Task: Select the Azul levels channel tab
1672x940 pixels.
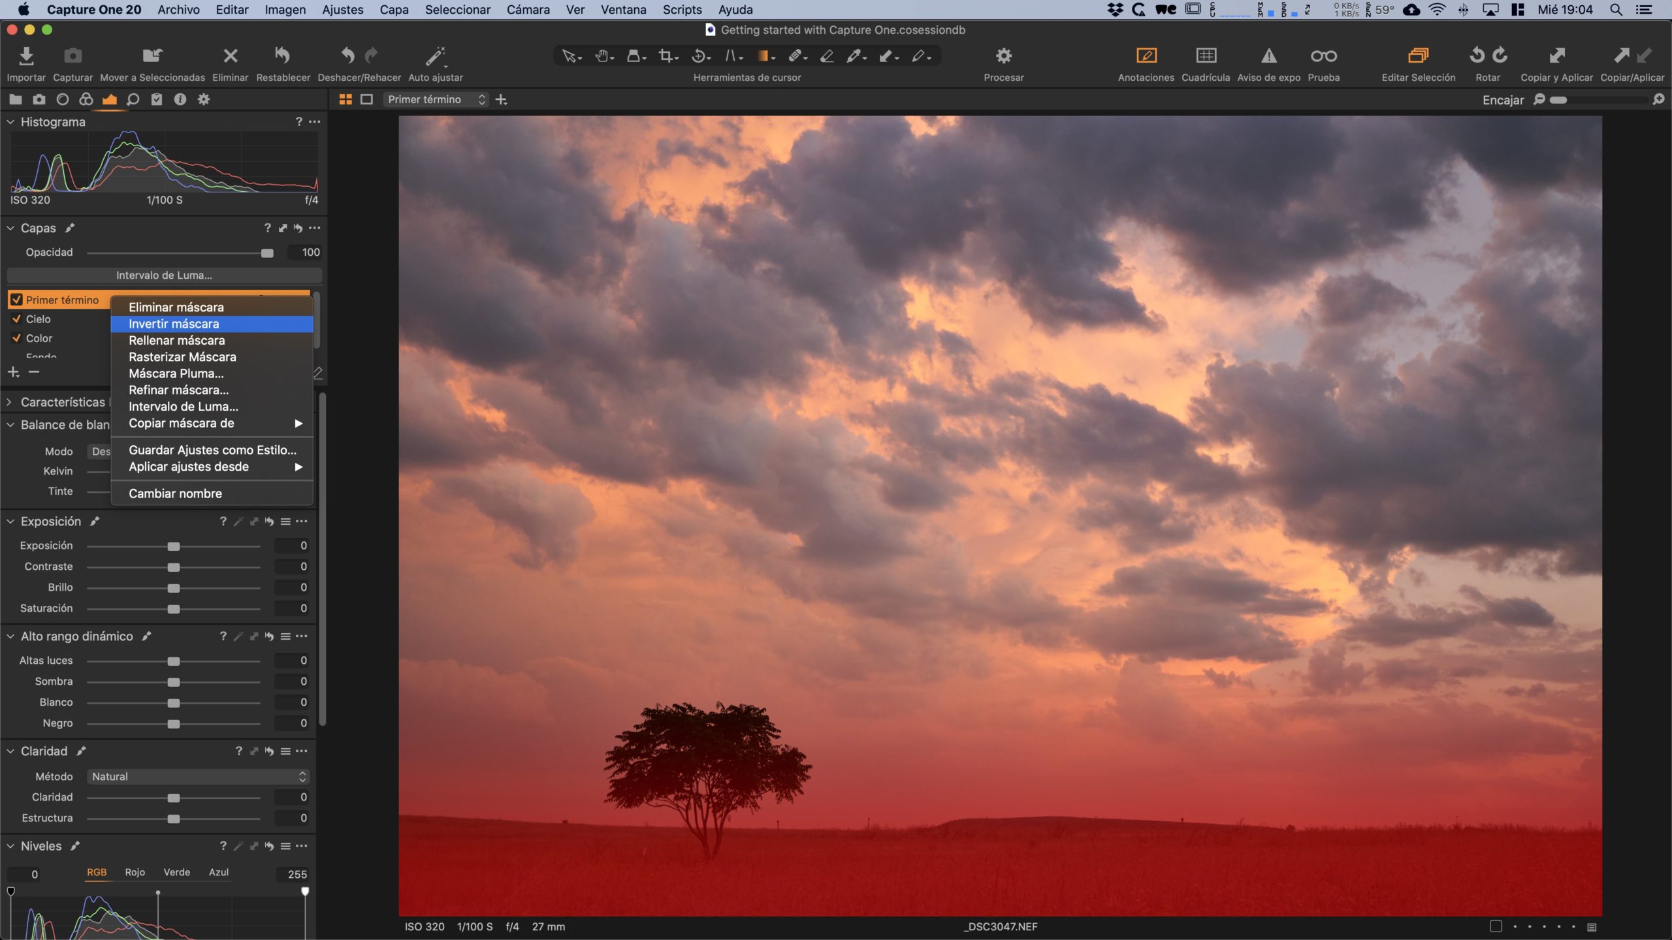Action: click(218, 872)
